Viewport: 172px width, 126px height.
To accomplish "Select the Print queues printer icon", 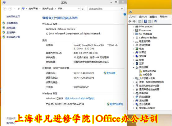I will click(137, 26).
